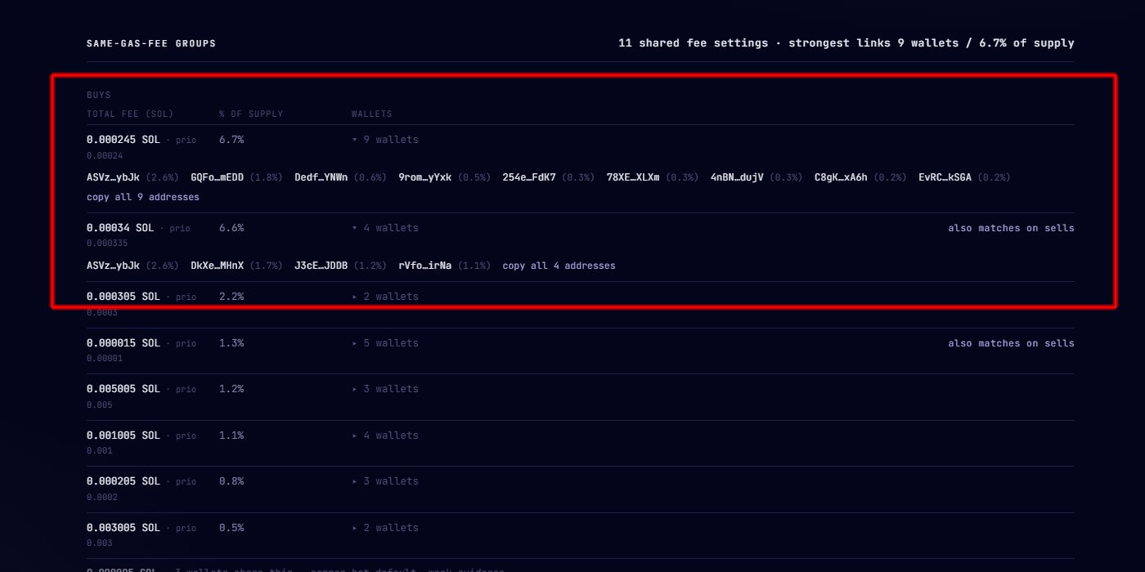Screen dimensions: 1145x572
Task: Open wallet GQFo…mEDD
Action: point(217,177)
